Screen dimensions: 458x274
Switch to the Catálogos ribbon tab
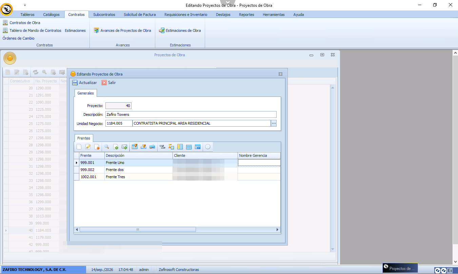[51, 15]
